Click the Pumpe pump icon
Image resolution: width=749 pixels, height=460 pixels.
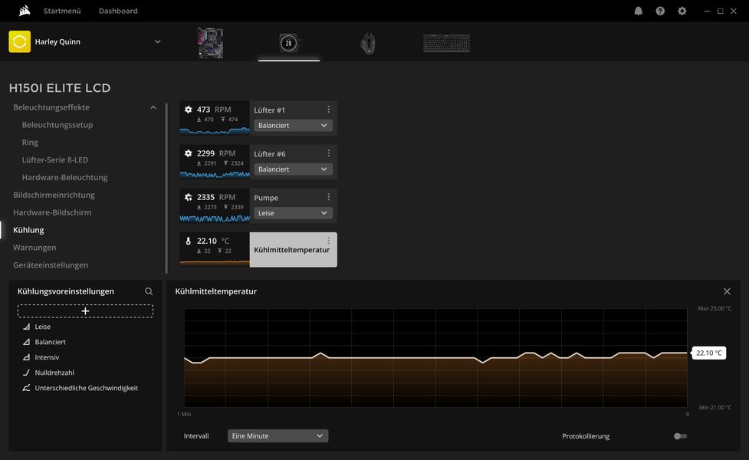coord(188,197)
